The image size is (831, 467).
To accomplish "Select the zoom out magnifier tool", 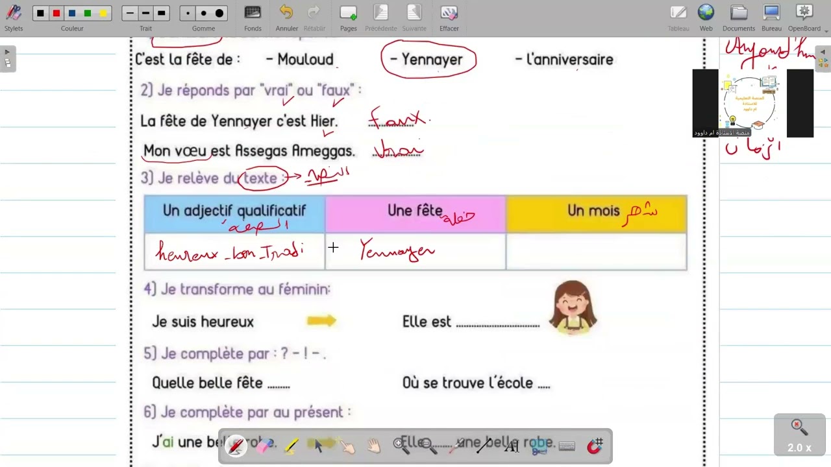I will 429,446.
